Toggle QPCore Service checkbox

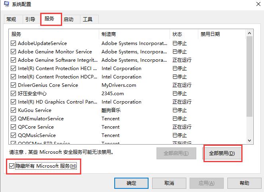pos(14,127)
